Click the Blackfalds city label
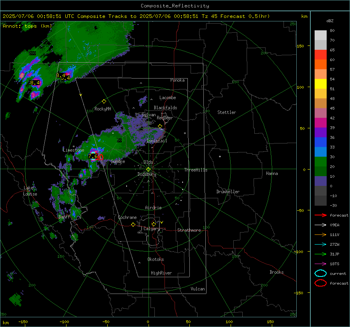 [x=165, y=108]
